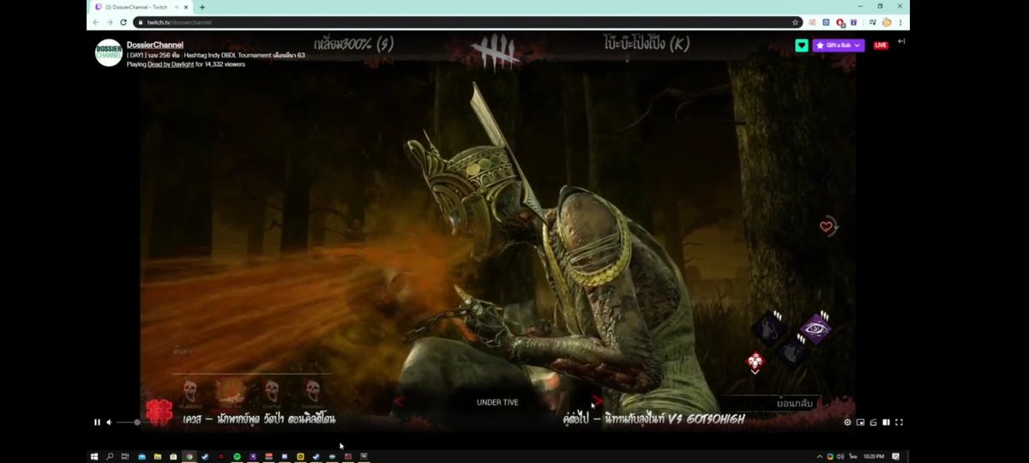Screen dimensions: 1029x463
Task: Click the heart icon on the stream overlay
Action: [827, 226]
